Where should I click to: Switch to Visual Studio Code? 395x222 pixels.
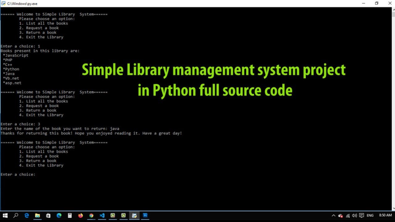tap(102, 216)
